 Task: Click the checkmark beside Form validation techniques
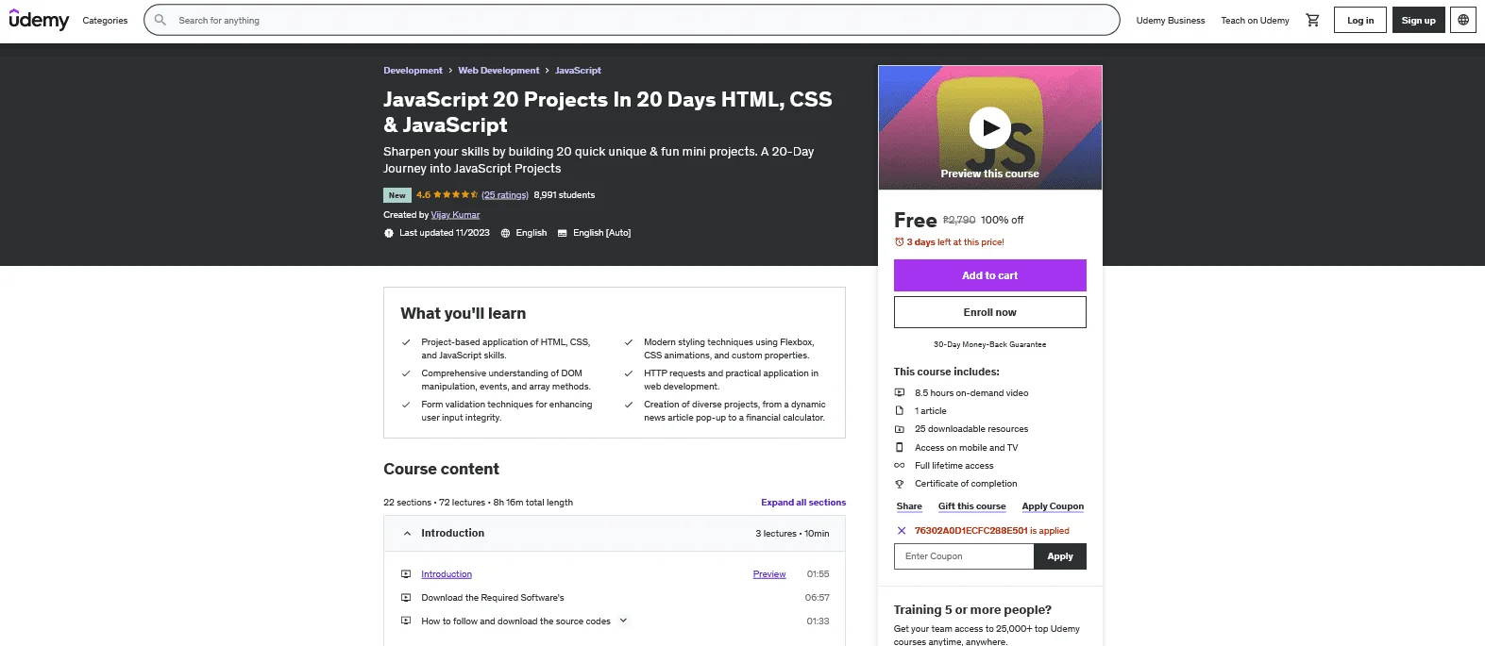click(406, 405)
